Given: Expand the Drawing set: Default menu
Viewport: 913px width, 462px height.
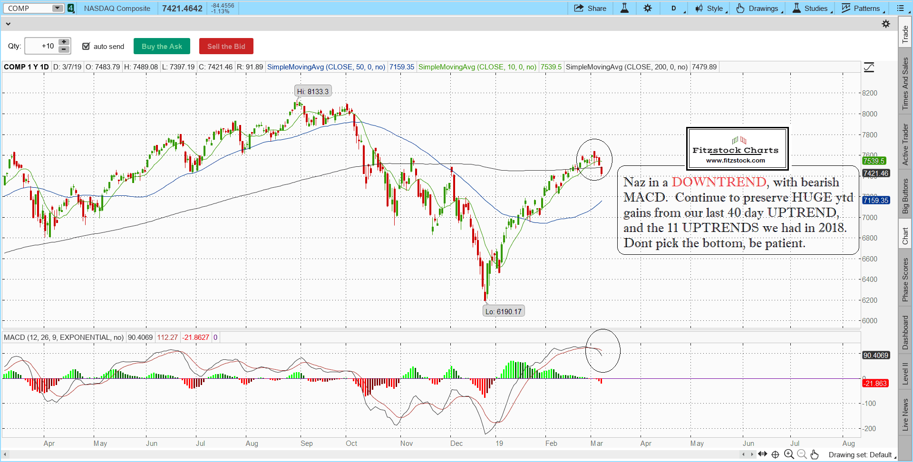Looking at the screenshot, I should (x=862, y=455).
